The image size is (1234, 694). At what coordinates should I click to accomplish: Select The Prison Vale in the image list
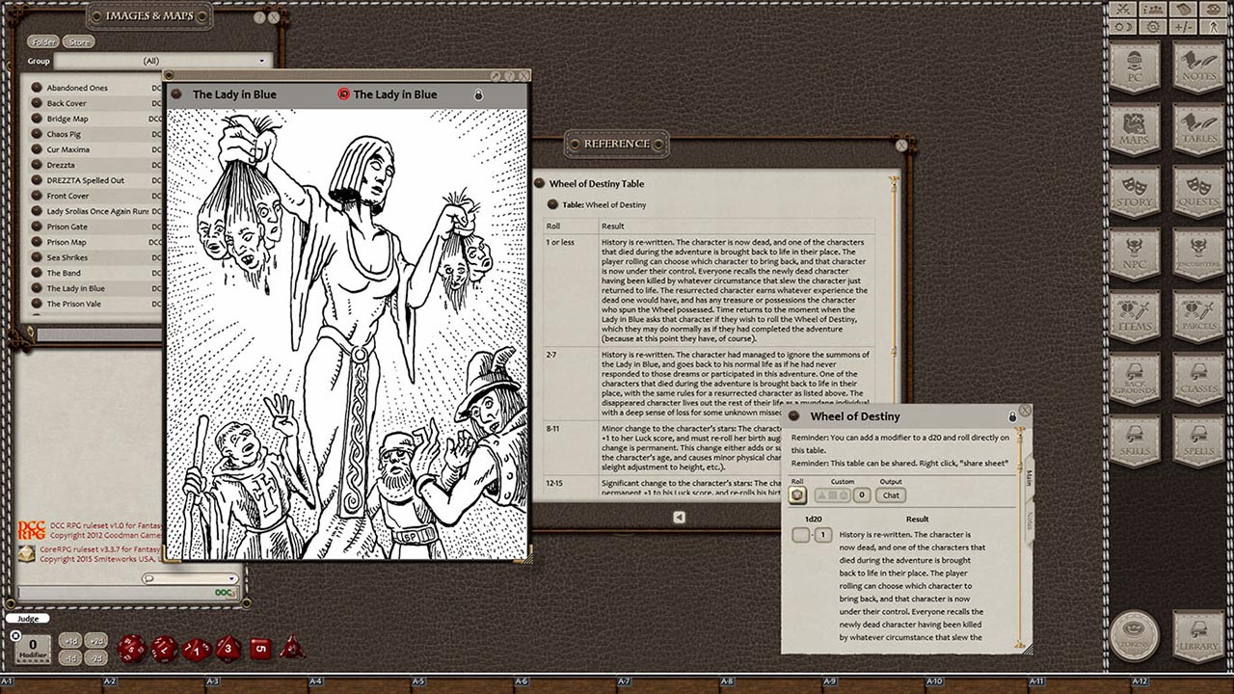[75, 304]
